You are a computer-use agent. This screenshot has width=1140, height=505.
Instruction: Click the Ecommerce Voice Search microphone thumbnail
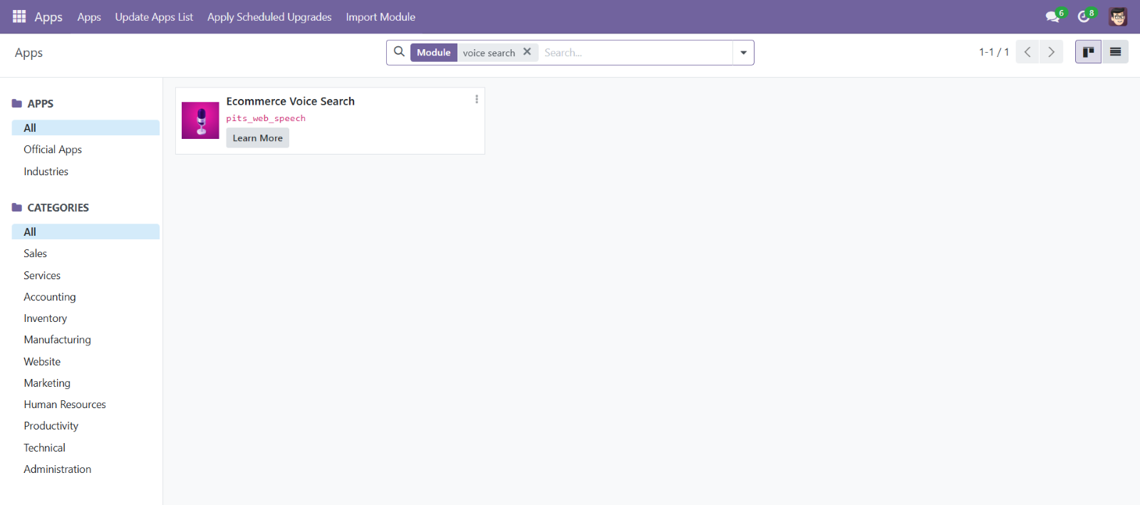coord(200,120)
